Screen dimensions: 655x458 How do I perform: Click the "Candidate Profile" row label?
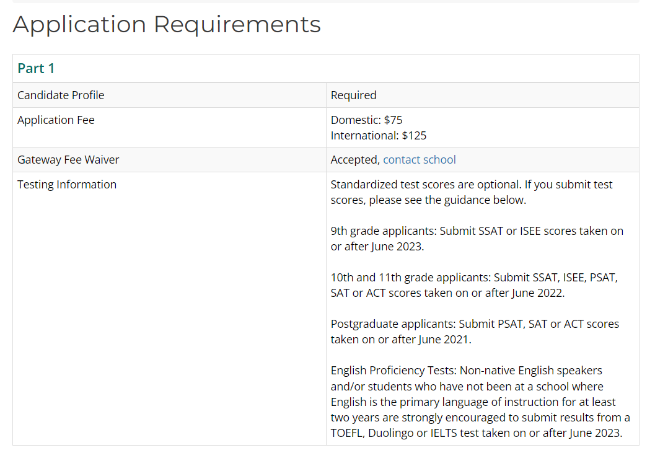pyautogui.click(x=61, y=95)
